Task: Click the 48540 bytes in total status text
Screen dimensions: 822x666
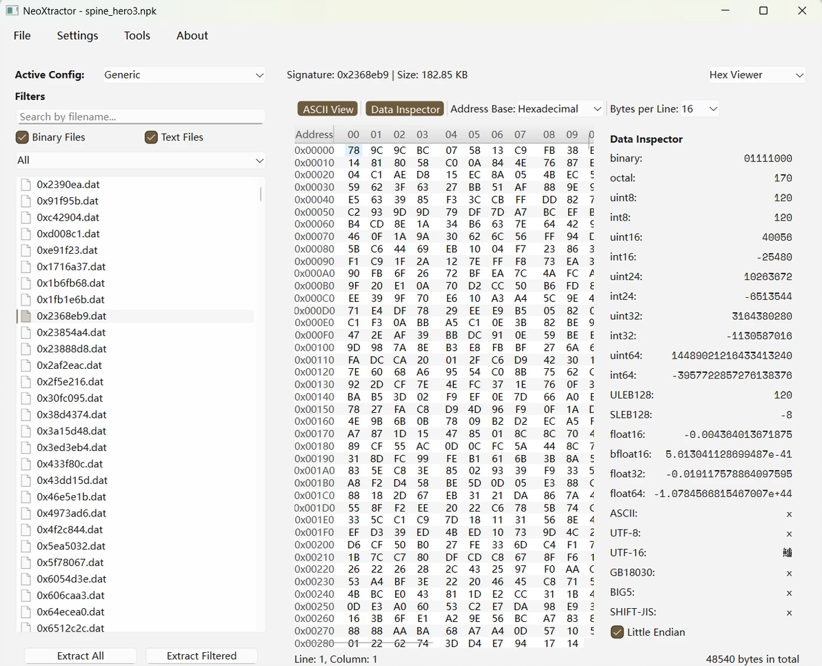Action: [752, 658]
